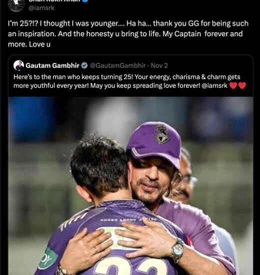Open the quoted tweet's hugging photo
260x275 pixels.
[x=130, y=185]
